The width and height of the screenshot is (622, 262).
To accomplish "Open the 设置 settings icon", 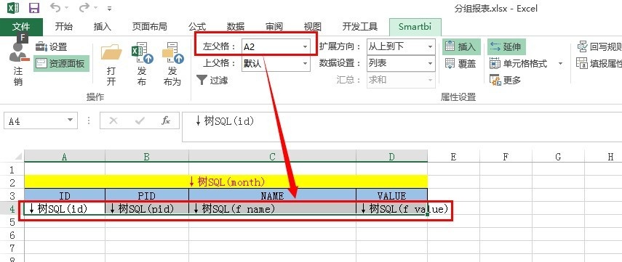I will coord(41,47).
